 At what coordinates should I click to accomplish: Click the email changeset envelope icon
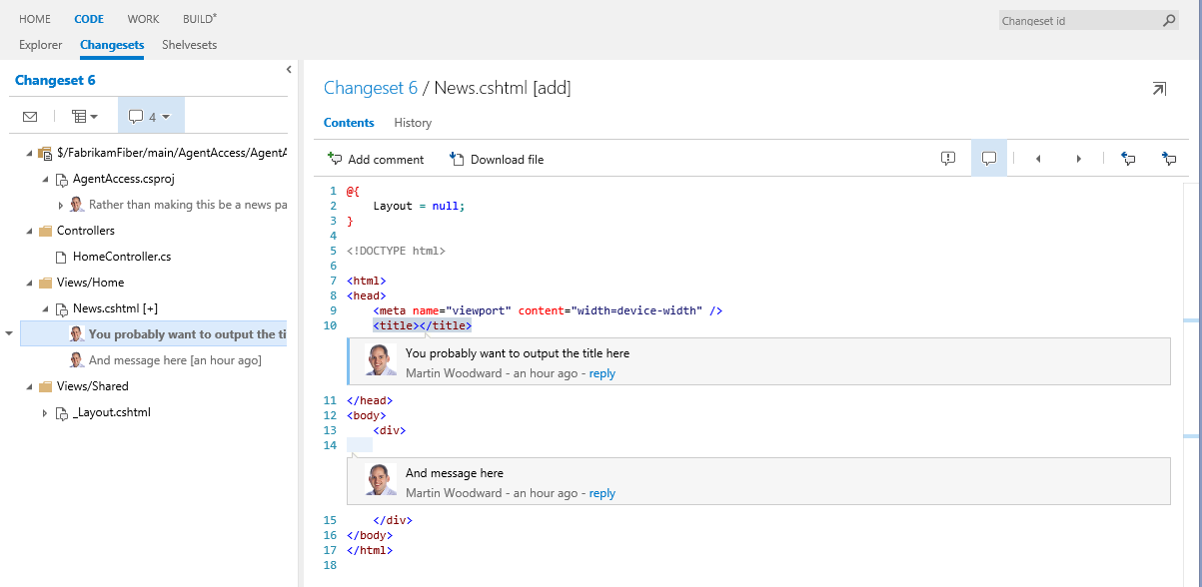[30, 117]
